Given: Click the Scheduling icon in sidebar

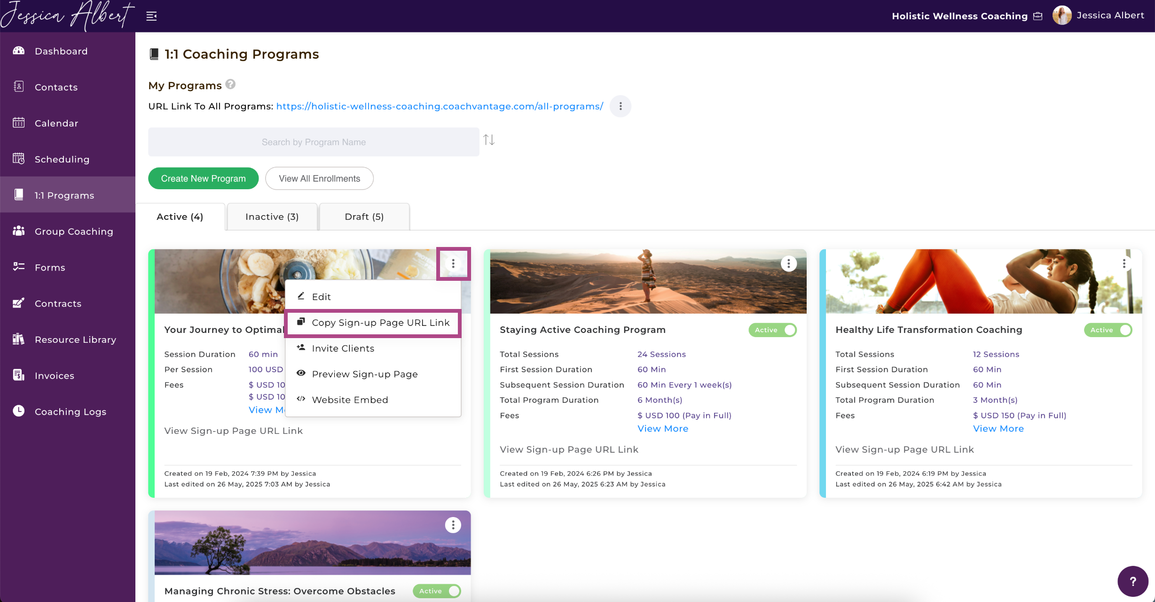Looking at the screenshot, I should point(18,159).
